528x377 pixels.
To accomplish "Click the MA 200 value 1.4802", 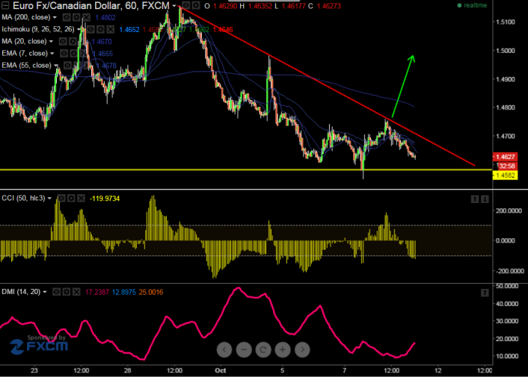I will pos(105,17).
